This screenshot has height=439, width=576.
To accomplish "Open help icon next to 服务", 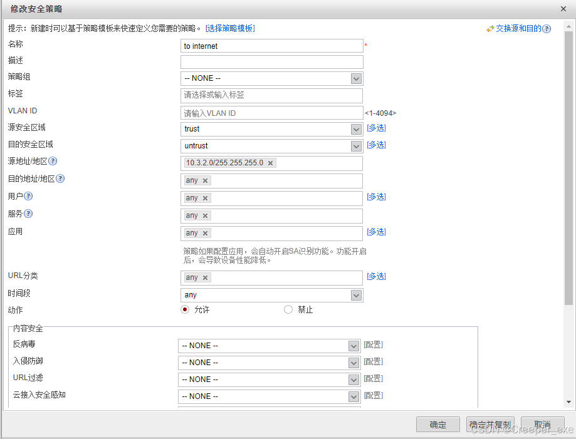I will [28, 214].
